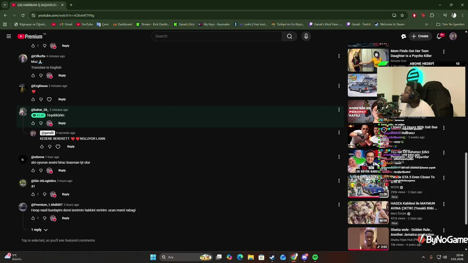Screen dimensions: 468x263
Task: Reply to @xdsnna comment
Action: coord(62,171)
